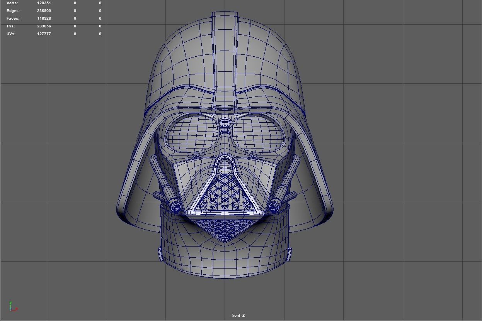Click the vertex count value 120351
The height and width of the screenshot is (321, 482).
(44, 3)
